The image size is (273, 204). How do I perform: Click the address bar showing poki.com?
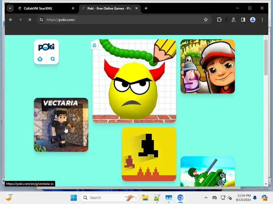coord(125,20)
